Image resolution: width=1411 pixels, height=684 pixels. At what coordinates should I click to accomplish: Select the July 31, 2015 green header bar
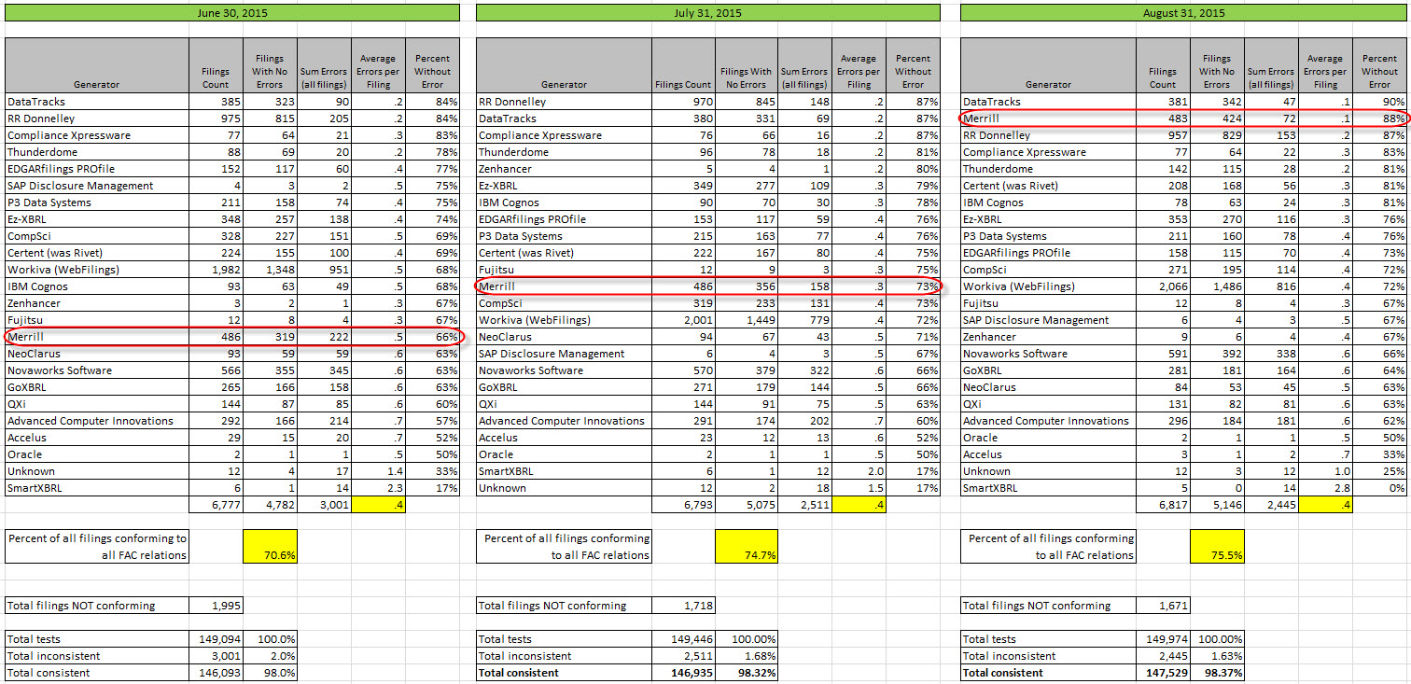click(707, 13)
